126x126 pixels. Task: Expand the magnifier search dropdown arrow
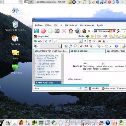click(x=95, y=46)
